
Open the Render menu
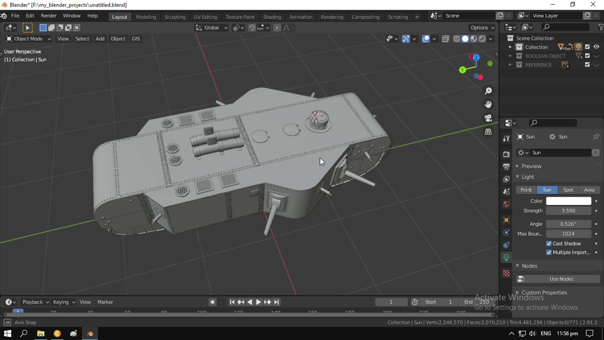point(49,16)
